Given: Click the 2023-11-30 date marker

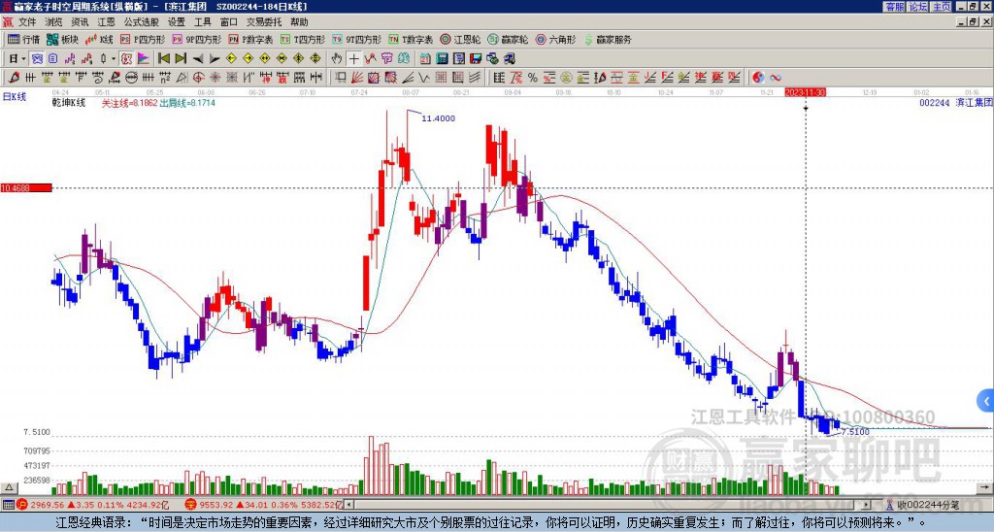Looking at the screenshot, I should pyautogui.click(x=805, y=92).
